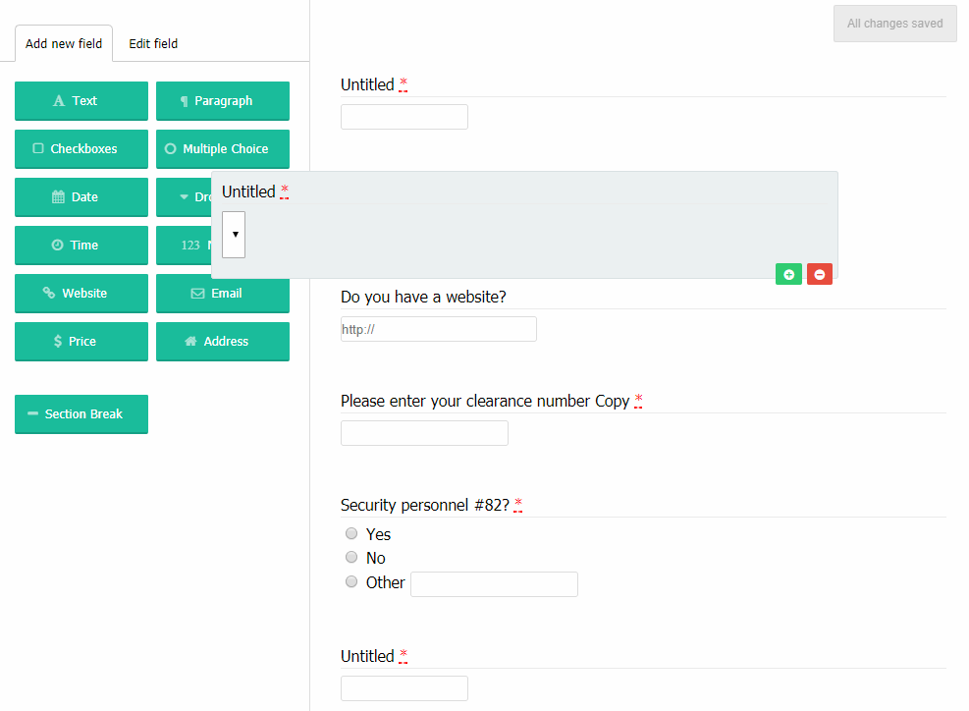Click the green add icon on the dragged field
The image size is (969, 711).
coord(788,274)
